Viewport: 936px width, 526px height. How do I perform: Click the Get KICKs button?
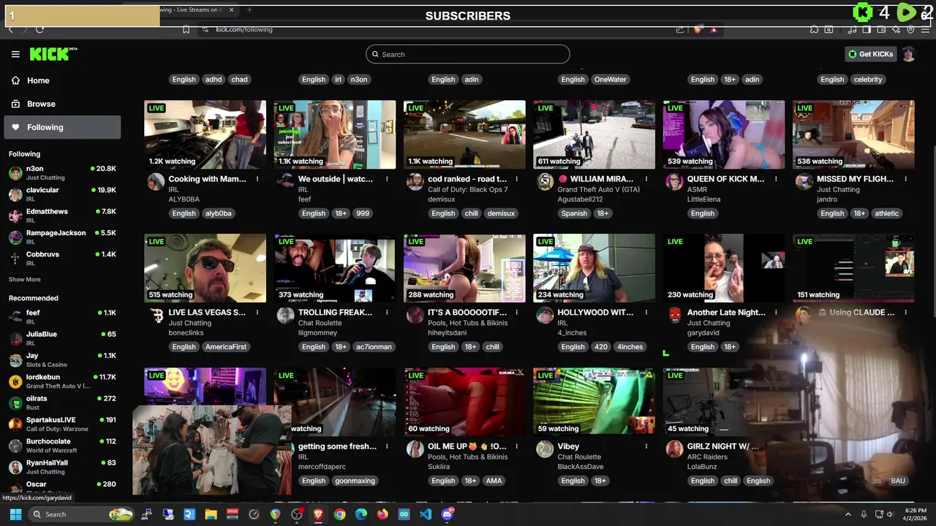click(x=870, y=54)
